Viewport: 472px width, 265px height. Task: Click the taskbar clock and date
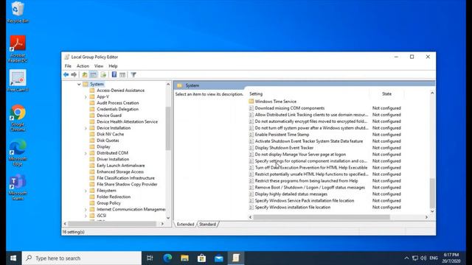(x=451, y=258)
